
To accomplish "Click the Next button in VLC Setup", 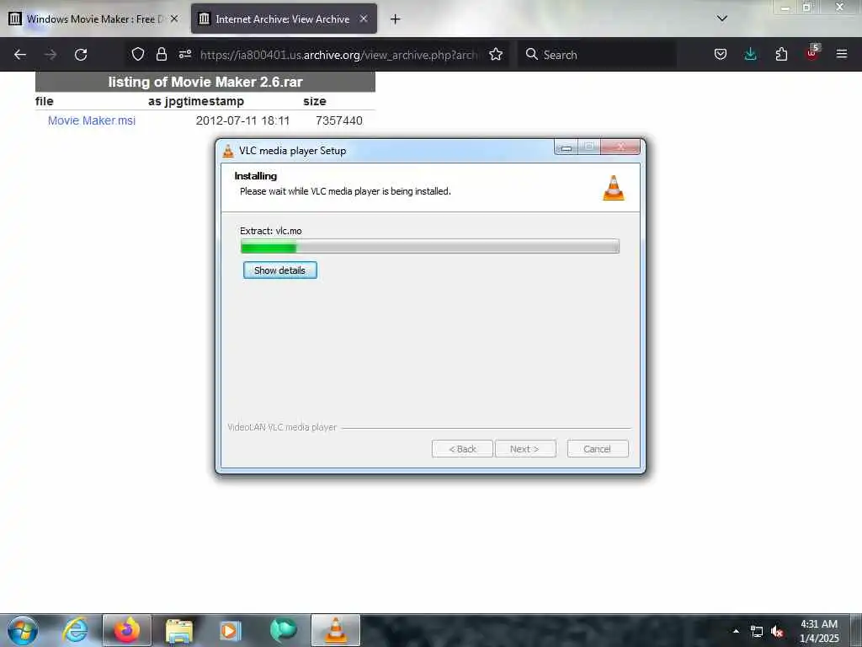I will click(525, 449).
